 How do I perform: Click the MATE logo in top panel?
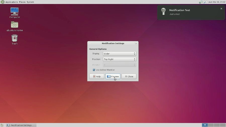point(3,2)
